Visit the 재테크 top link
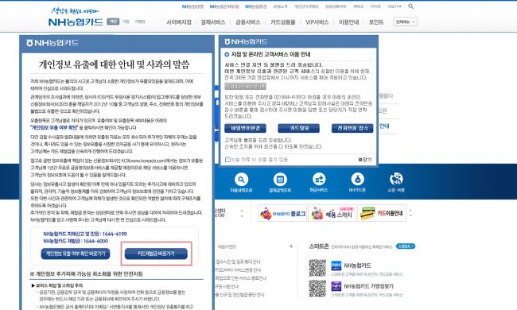 pyautogui.click(x=358, y=6)
